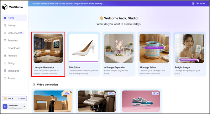
Task: Click the Favorites heart icon
Action: [x=5, y=41]
